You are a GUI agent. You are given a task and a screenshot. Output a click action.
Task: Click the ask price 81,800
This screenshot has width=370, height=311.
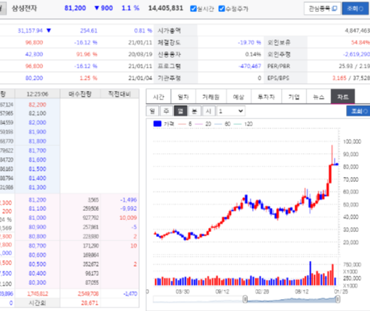click(x=37, y=141)
